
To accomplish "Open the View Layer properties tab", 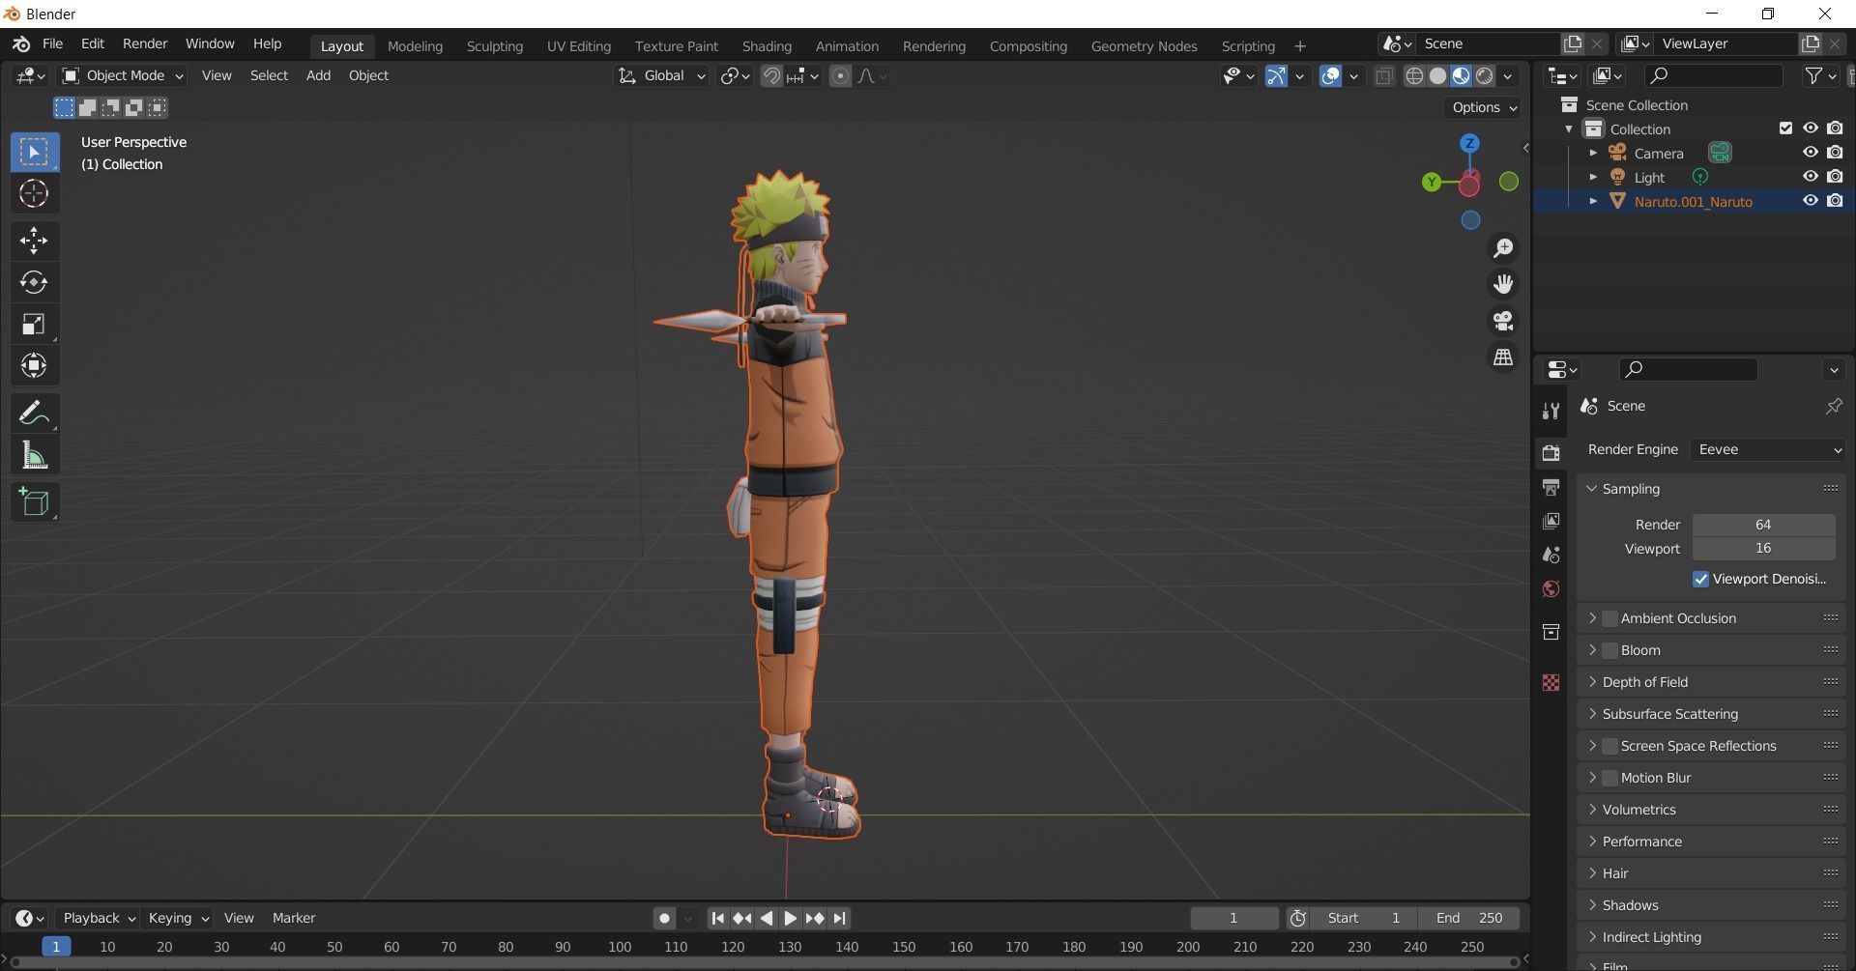I will click(1551, 521).
